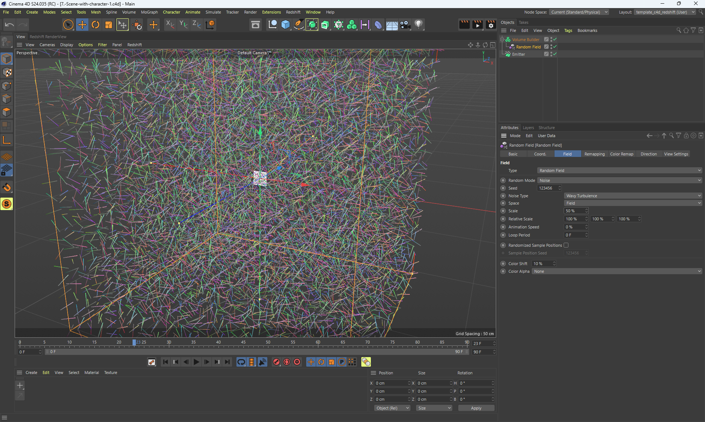Click the Seed value input field

tap(547, 188)
